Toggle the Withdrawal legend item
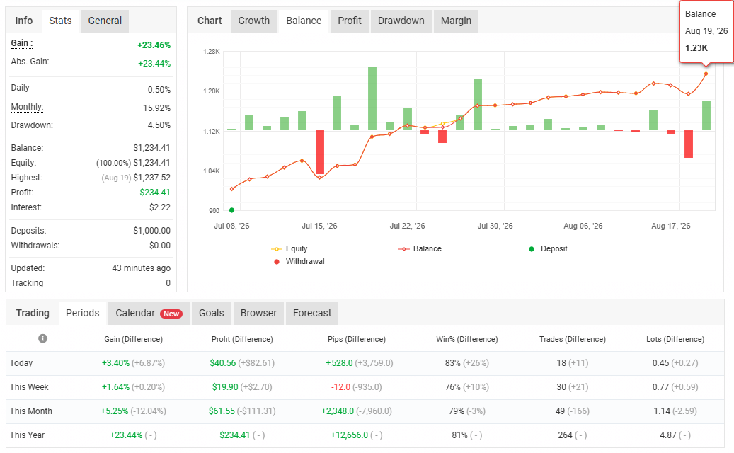The width and height of the screenshot is (734, 453). point(299,262)
